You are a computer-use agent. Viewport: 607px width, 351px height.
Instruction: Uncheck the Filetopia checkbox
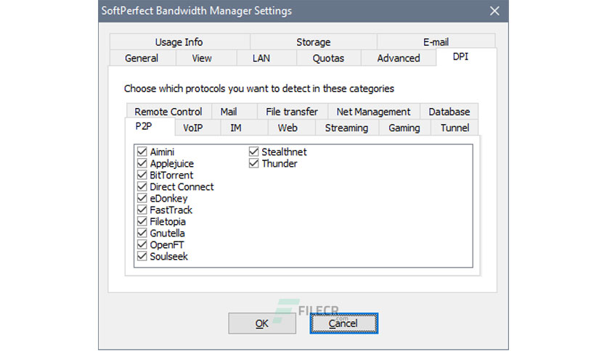tap(142, 221)
